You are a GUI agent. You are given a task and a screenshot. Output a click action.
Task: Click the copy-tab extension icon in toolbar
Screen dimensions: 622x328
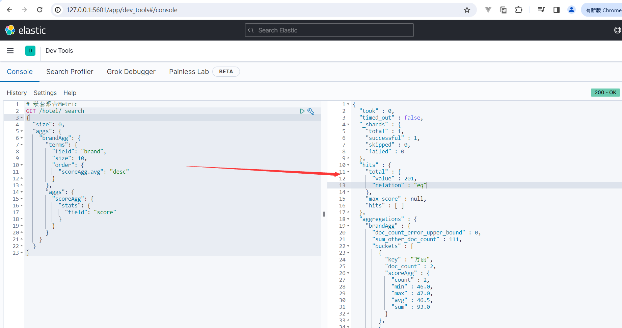[503, 10]
